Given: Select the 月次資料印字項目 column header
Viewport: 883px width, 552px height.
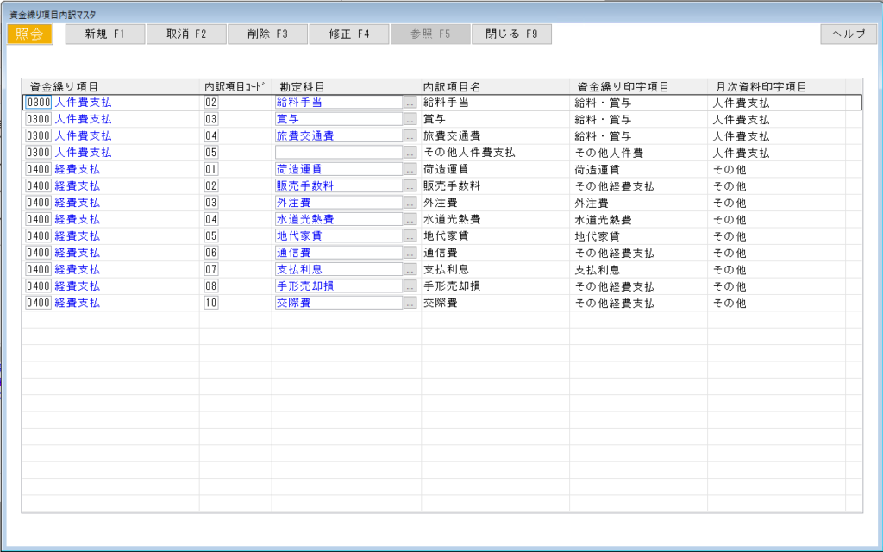Looking at the screenshot, I should [777, 87].
